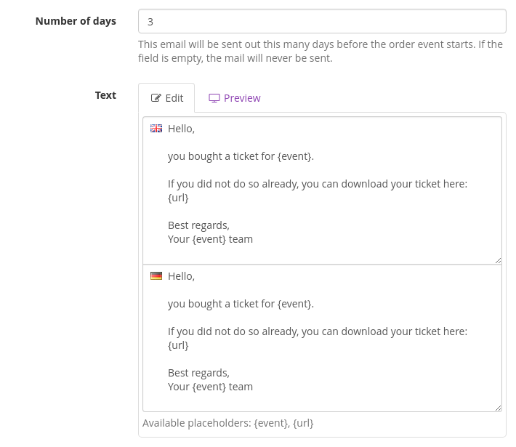This screenshot has height=447, width=516.
Task: Place cursor on "Hello," in German text
Action: pyautogui.click(x=182, y=276)
